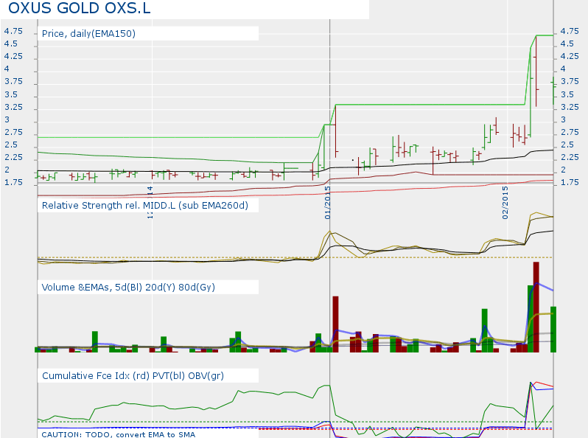
Task: Click the tallest red volume bar
Action: click(x=536, y=307)
